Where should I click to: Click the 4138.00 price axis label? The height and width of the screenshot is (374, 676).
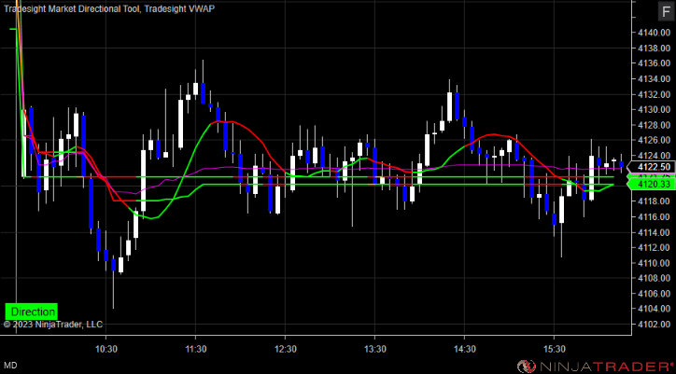pos(655,48)
